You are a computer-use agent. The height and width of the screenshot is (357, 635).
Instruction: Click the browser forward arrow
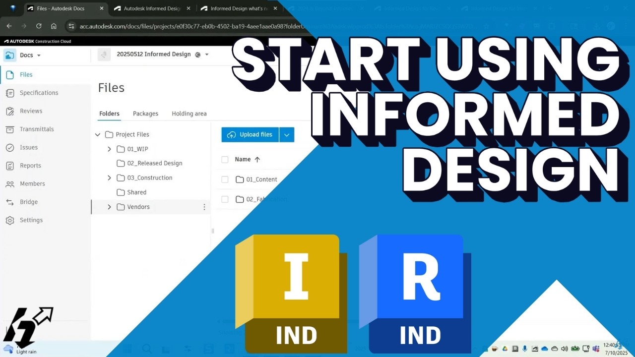24,26
